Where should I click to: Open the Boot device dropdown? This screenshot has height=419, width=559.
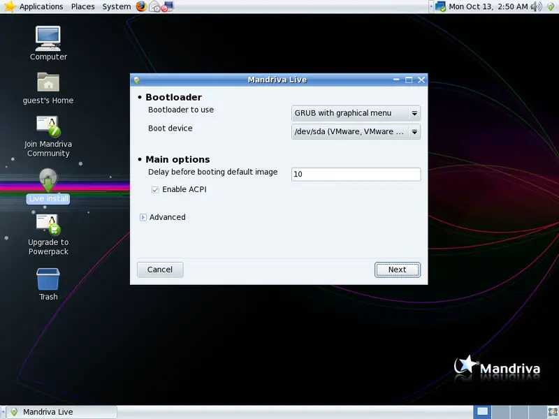(356, 132)
